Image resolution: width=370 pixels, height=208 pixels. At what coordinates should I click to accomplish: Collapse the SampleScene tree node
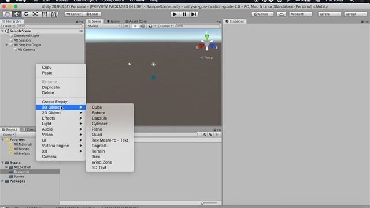pyautogui.click(x=2, y=31)
